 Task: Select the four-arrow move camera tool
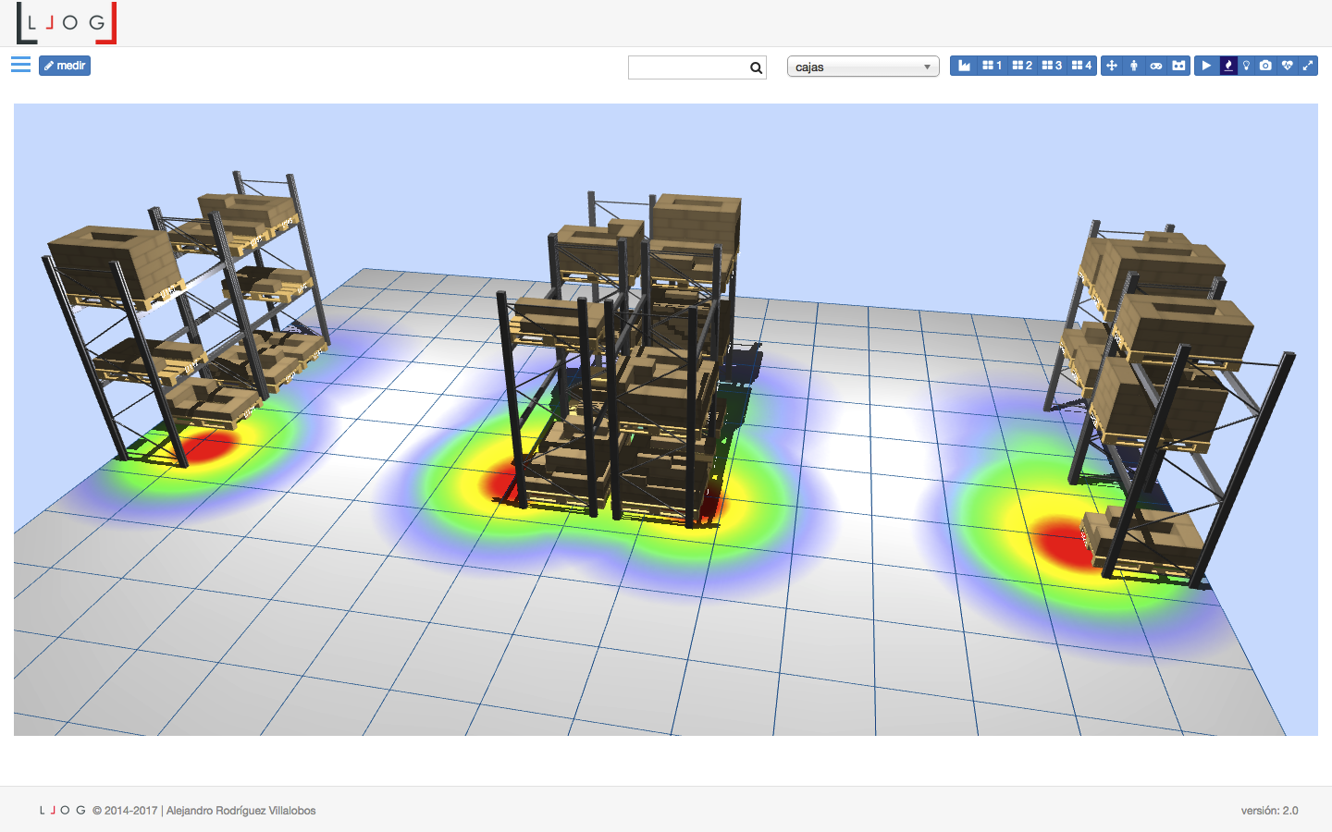click(1112, 66)
